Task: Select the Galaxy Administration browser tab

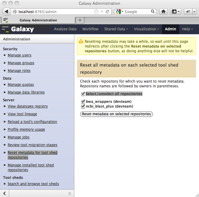Action: coord(38,20)
